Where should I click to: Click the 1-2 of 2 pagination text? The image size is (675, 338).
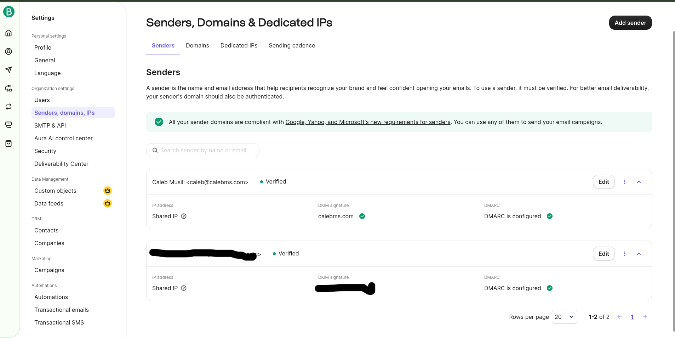point(599,317)
